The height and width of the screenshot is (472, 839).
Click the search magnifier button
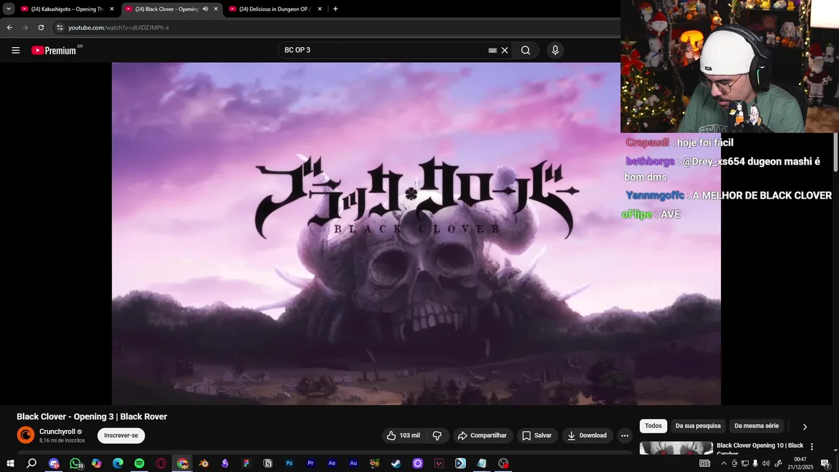coord(526,50)
